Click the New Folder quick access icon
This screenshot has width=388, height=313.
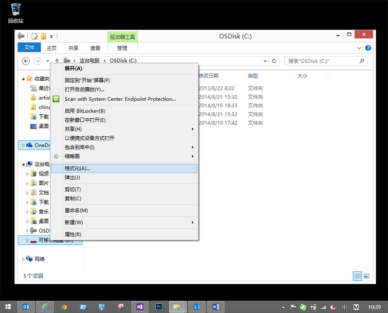click(x=43, y=36)
